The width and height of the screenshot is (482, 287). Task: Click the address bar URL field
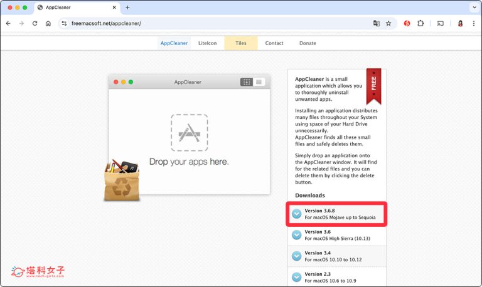[215, 23]
